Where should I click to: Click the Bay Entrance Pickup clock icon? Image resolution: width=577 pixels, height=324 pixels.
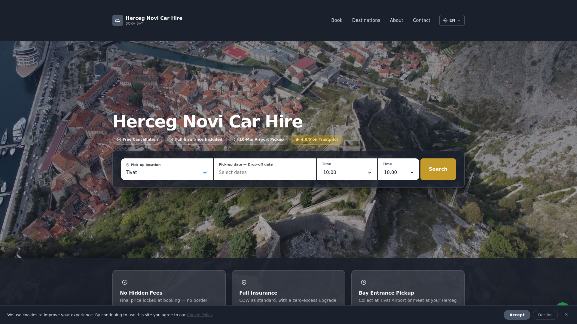point(364,282)
